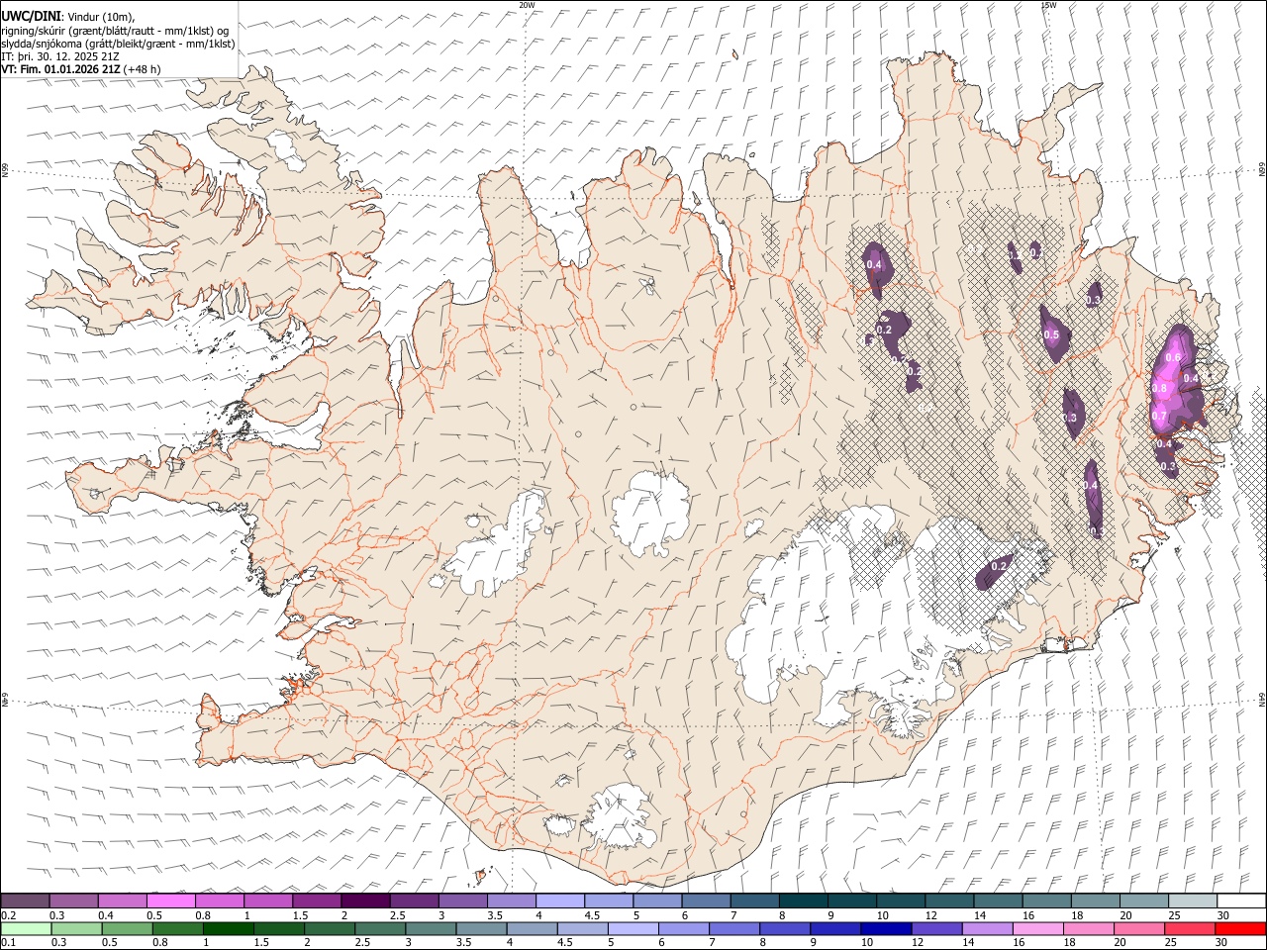Select the dark teal swatch between 8 and 9 in upper legend

(x=802, y=901)
